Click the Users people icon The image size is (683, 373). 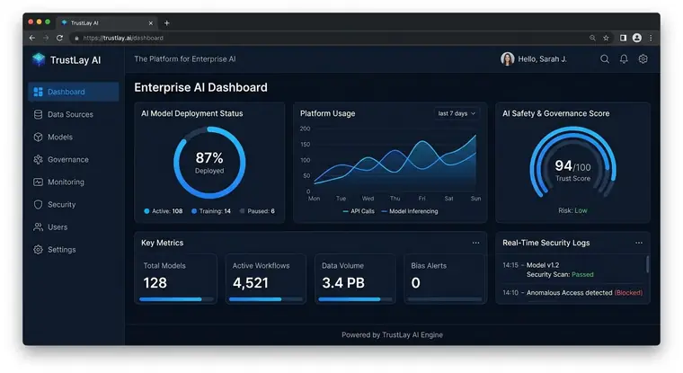(39, 227)
